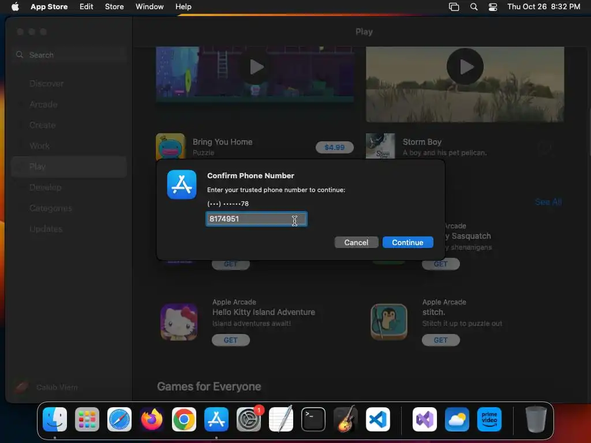Open the App Store menu
Image resolution: width=591 pixels, height=443 pixels.
tap(49, 6)
